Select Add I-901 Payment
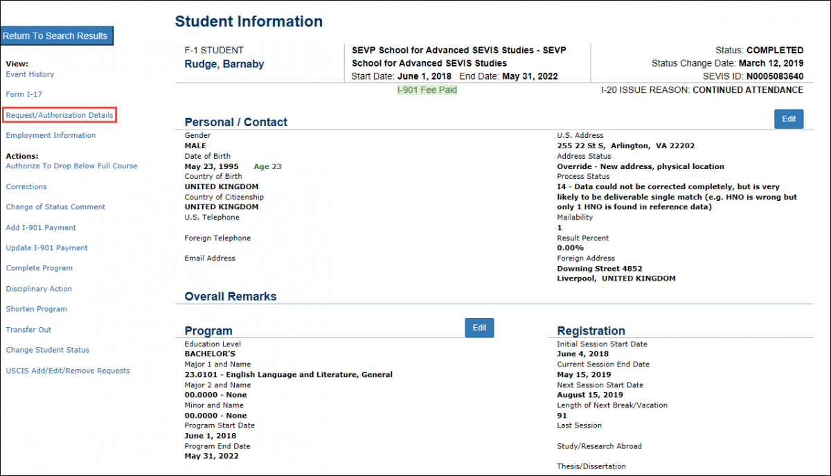831x476 pixels. point(41,228)
